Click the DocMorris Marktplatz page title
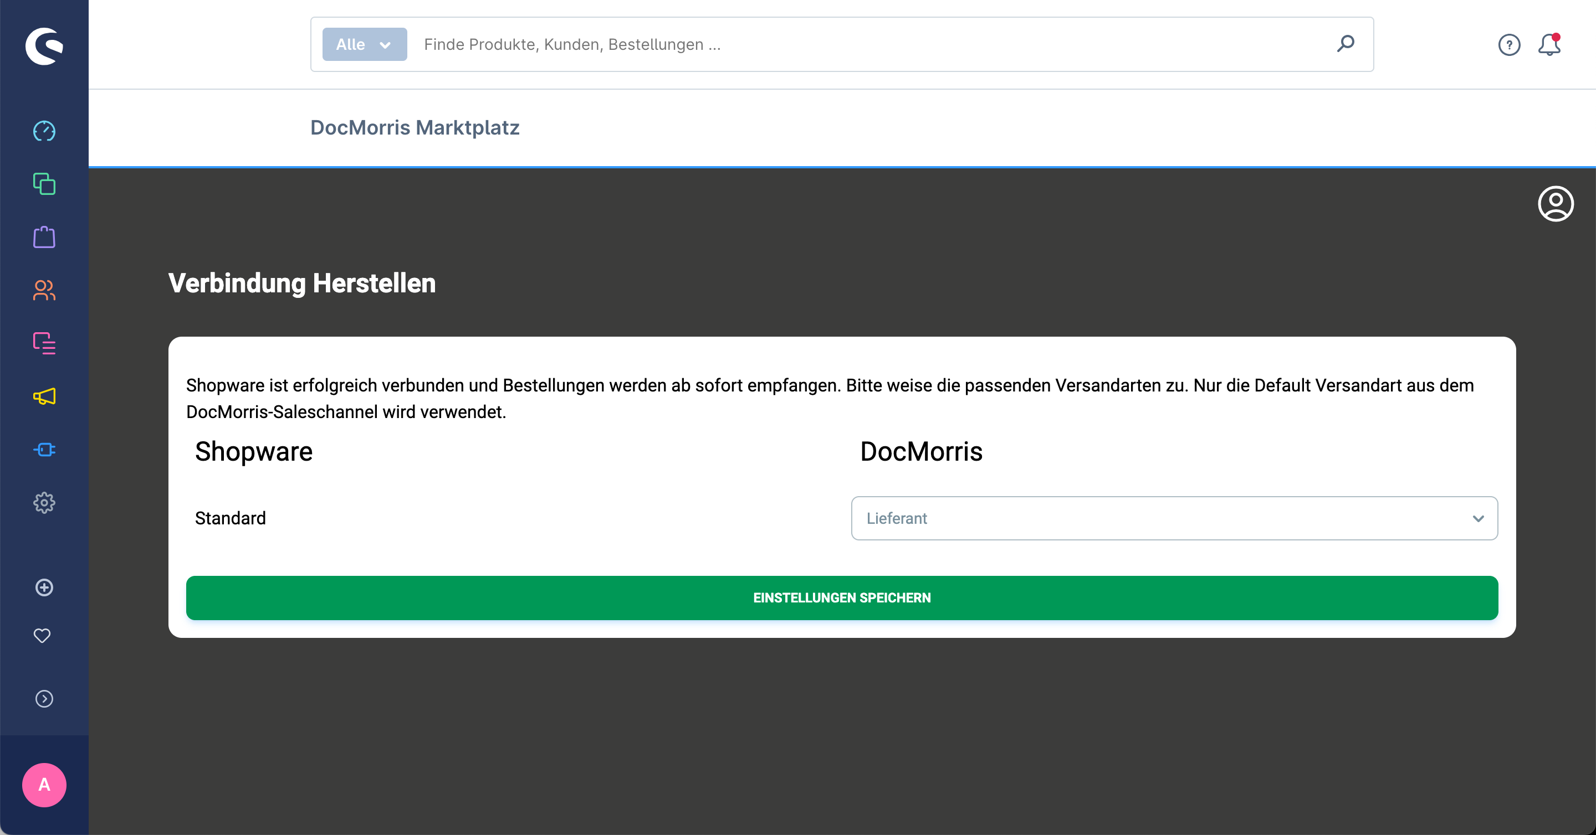Screen dimensions: 1596x835 click(415, 127)
